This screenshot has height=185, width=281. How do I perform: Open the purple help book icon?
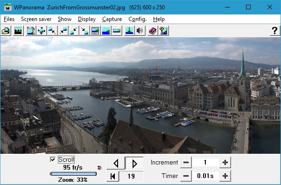point(153,31)
